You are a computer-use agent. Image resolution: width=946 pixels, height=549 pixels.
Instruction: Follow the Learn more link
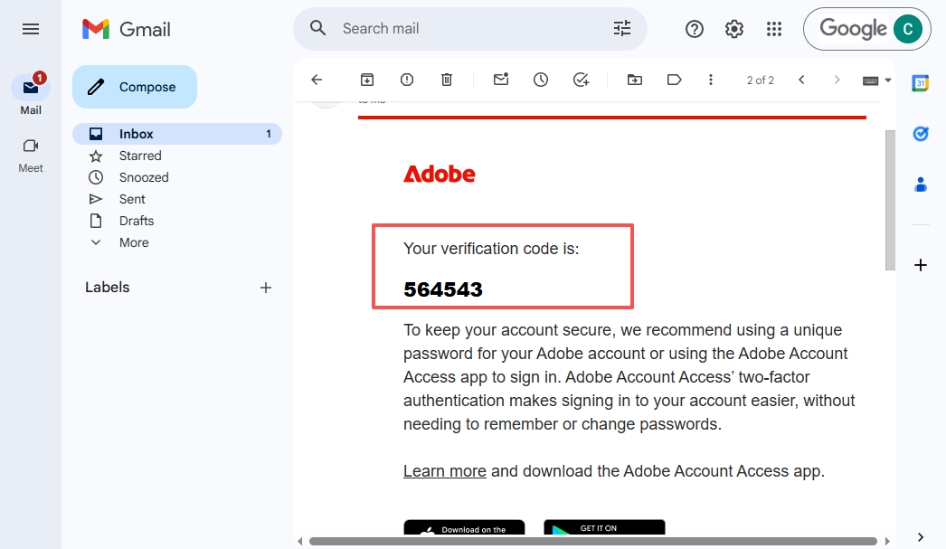click(444, 470)
